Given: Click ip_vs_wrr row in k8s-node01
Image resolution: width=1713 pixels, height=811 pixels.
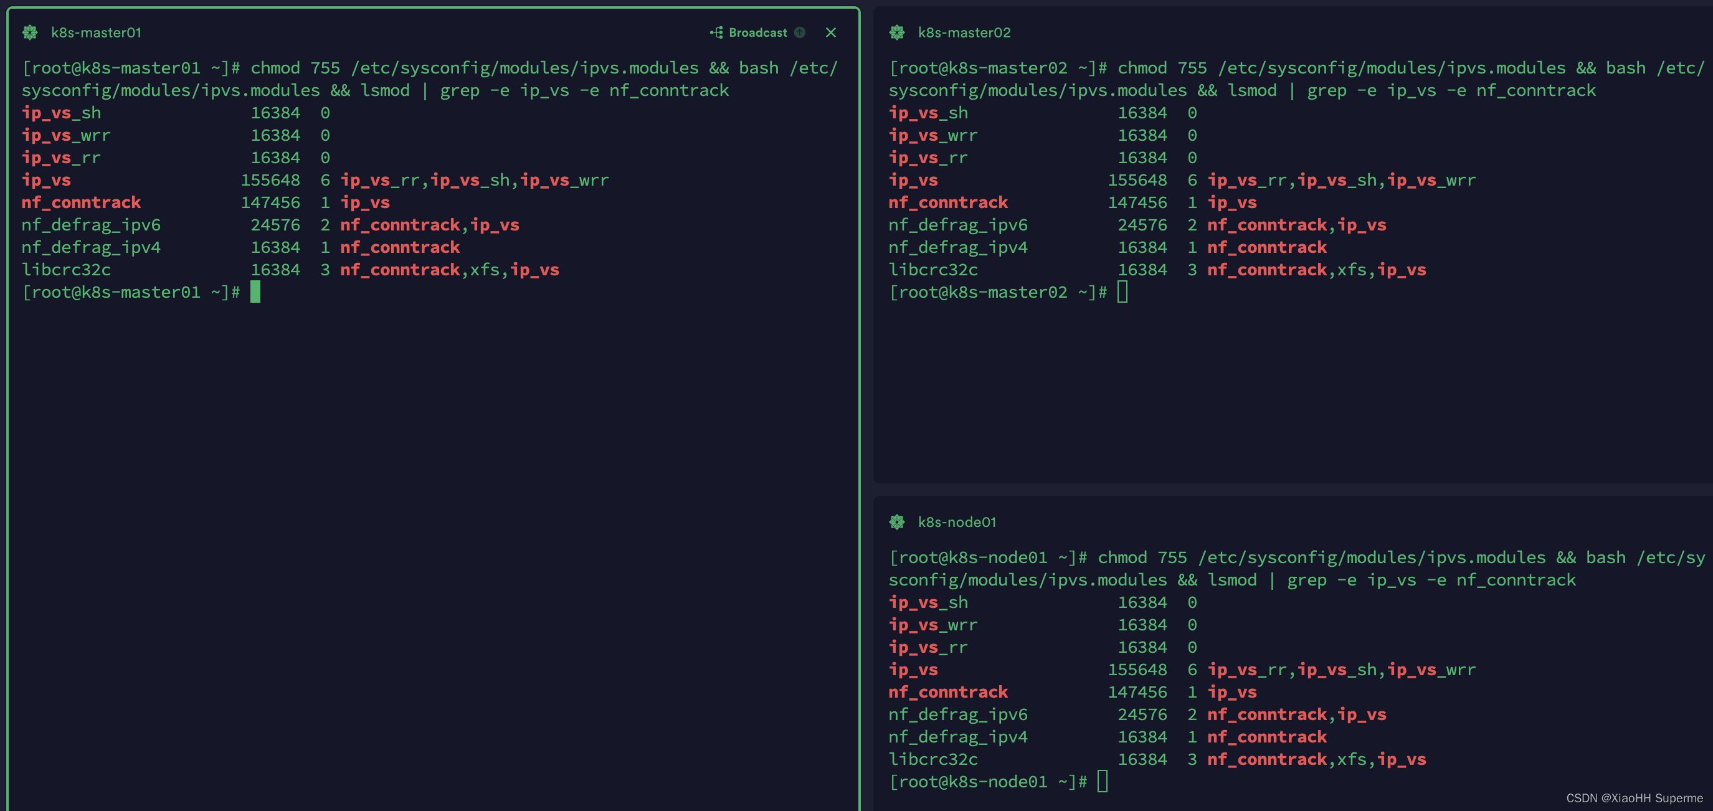Looking at the screenshot, I should pos(1043,625).
